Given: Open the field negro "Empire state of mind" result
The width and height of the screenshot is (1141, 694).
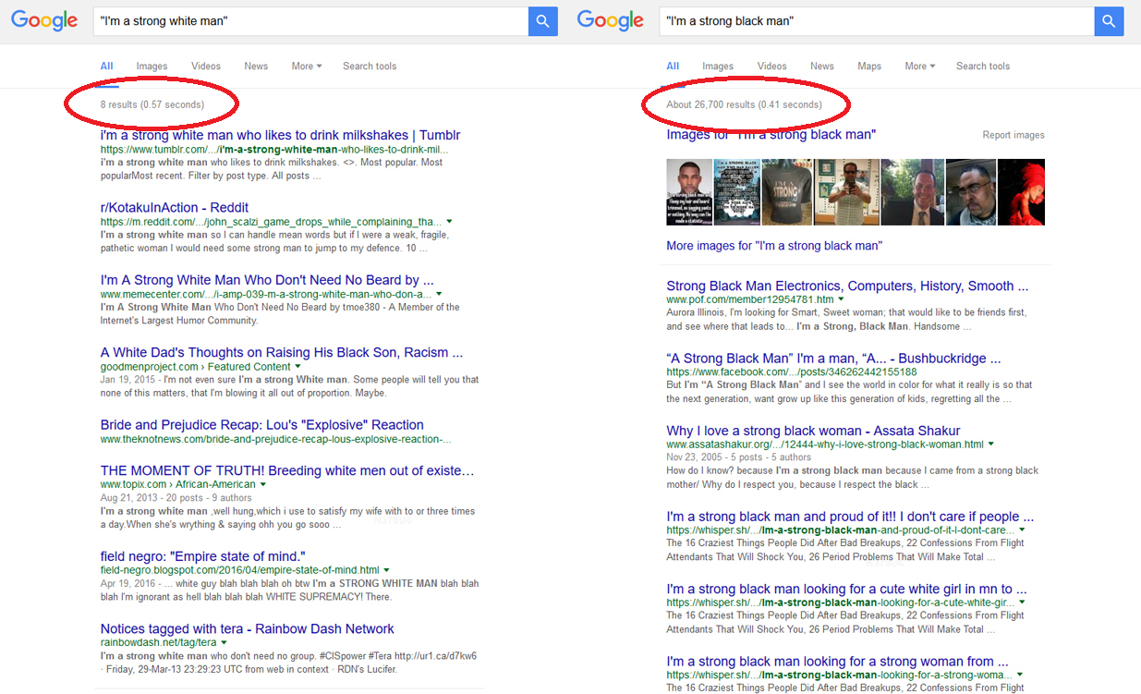Looking at the screenshot, I should click(x=203, y=556).
